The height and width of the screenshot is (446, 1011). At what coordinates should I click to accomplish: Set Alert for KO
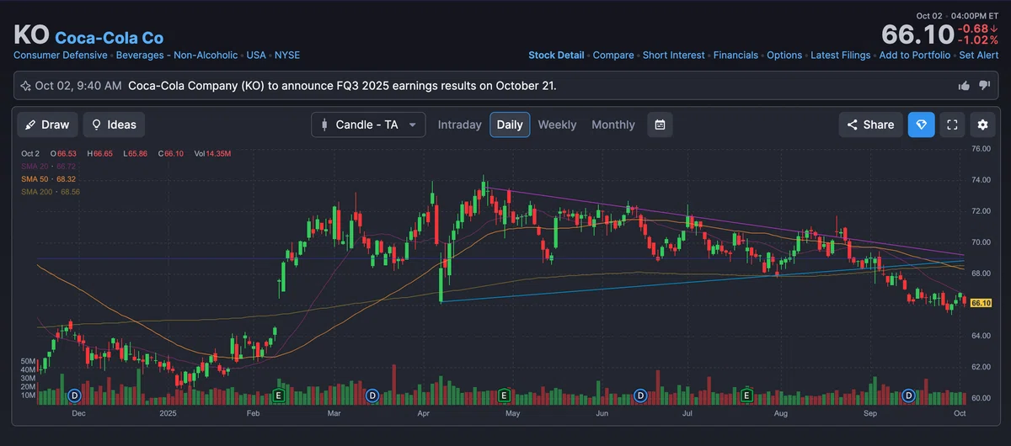click(x=979, y=55)
